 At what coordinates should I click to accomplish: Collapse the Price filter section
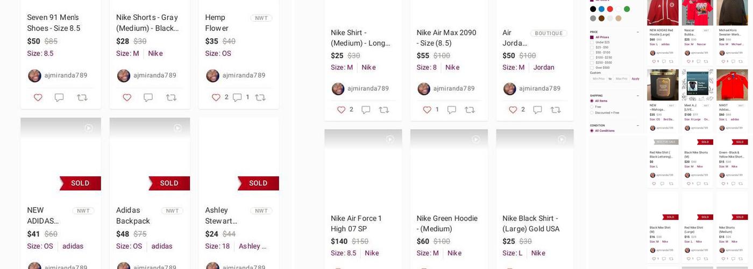pos(638,32)
